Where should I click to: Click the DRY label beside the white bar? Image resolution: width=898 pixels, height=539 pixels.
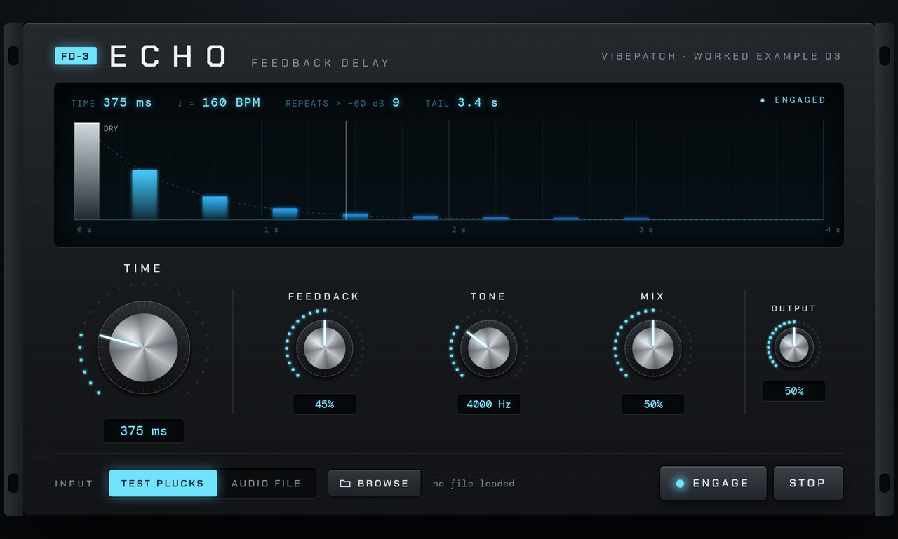111,129
